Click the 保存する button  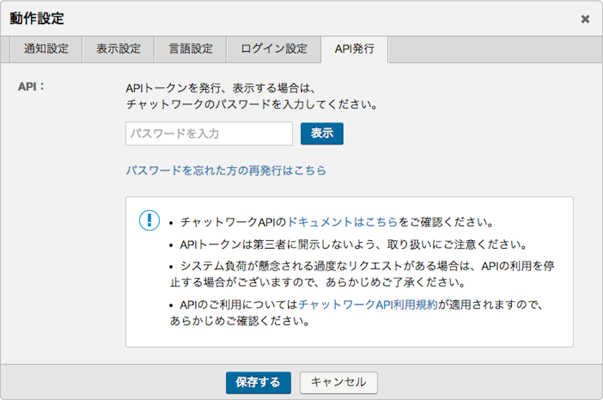[258, 382]
